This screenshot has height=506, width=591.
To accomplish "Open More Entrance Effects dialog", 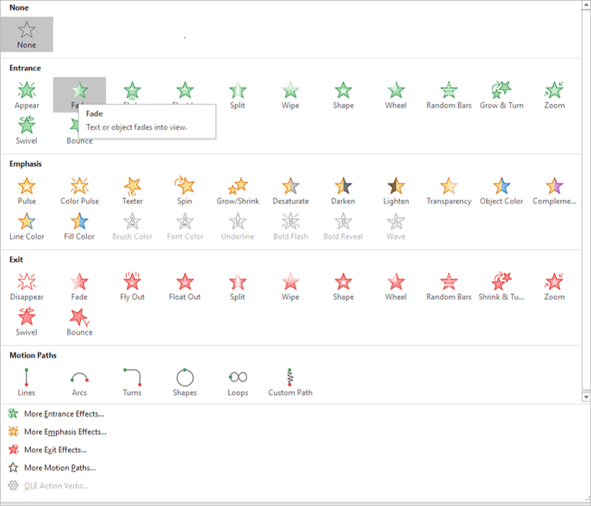I will click(64, 414).
